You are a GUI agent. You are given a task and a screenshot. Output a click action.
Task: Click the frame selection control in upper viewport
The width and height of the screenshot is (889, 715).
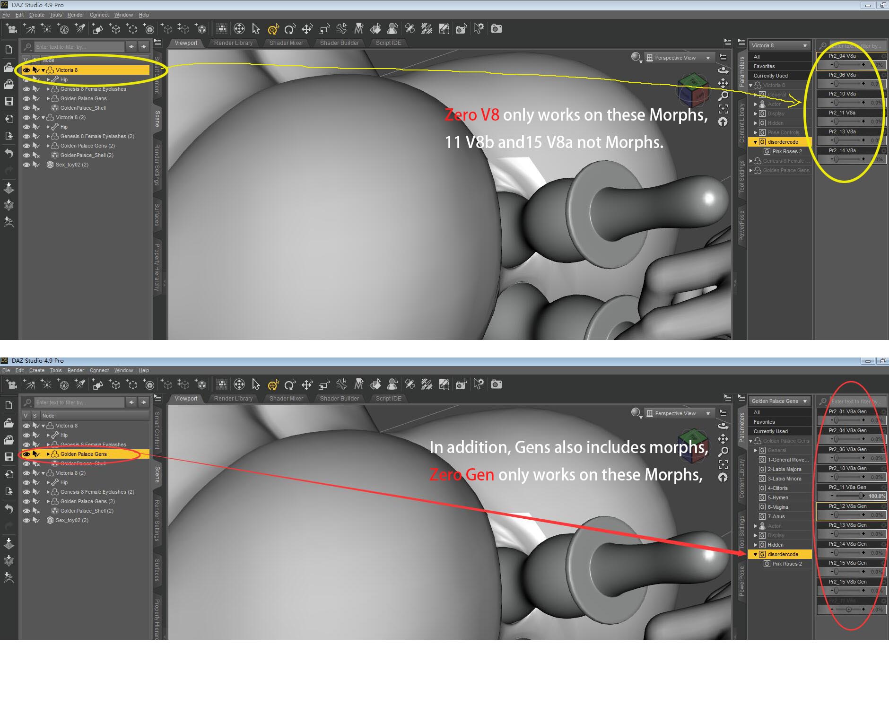(723, 109)
